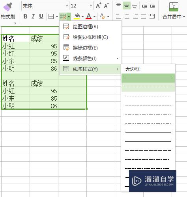Open the font color dropdown arrow
Image resolution: width=187 pixels, height=197 pixels.
(x=94, y=17)
